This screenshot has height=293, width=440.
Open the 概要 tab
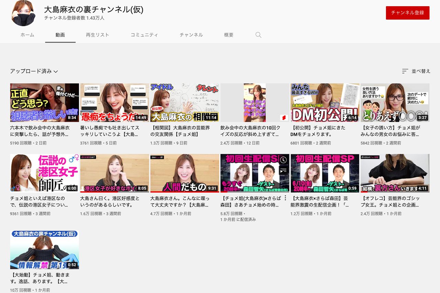click(228, 35)
